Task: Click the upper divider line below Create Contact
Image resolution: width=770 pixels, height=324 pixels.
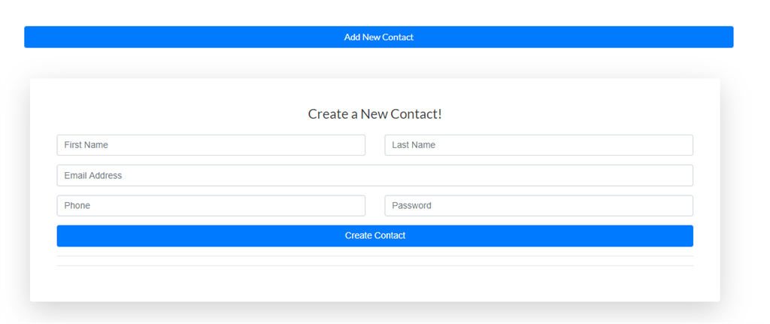Action: [x=374, y=256]
